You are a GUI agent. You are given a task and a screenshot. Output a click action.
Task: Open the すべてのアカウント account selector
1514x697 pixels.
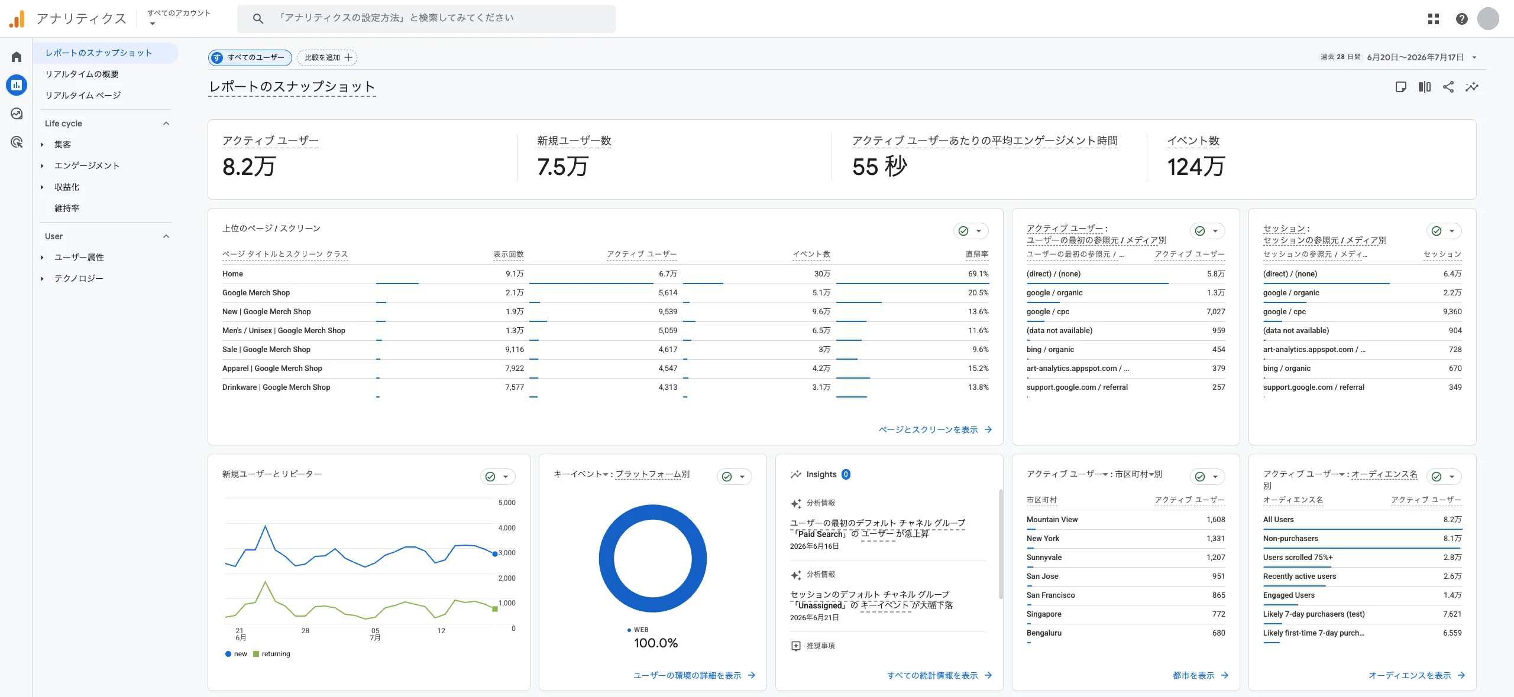pos(179,18)
